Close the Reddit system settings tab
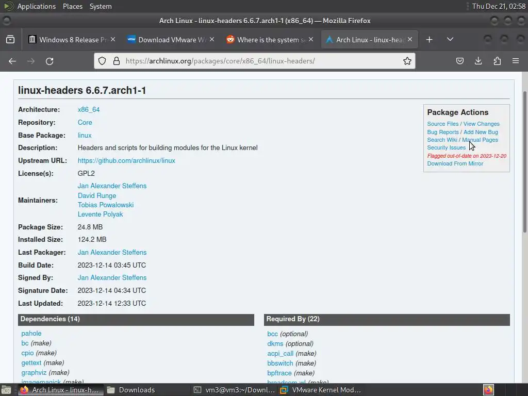The height and width of the screenshot is (396, 528). tap(311, 39)
